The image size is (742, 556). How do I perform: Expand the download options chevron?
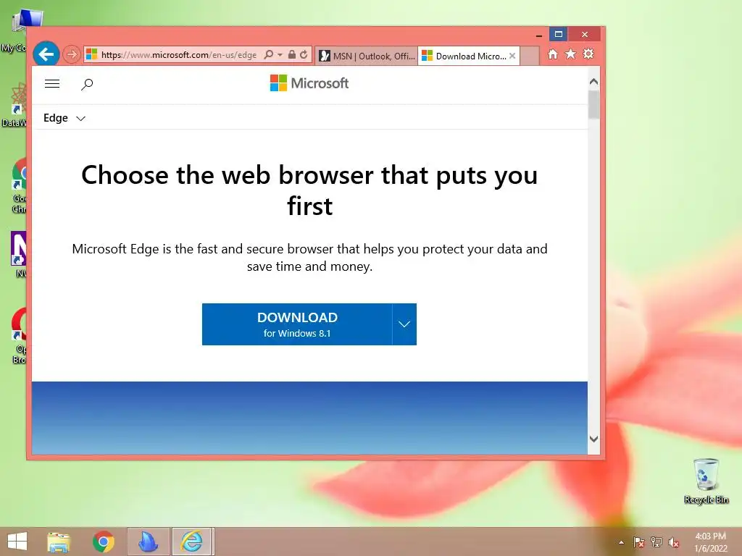pyautogui.click(x=404, y=324)
